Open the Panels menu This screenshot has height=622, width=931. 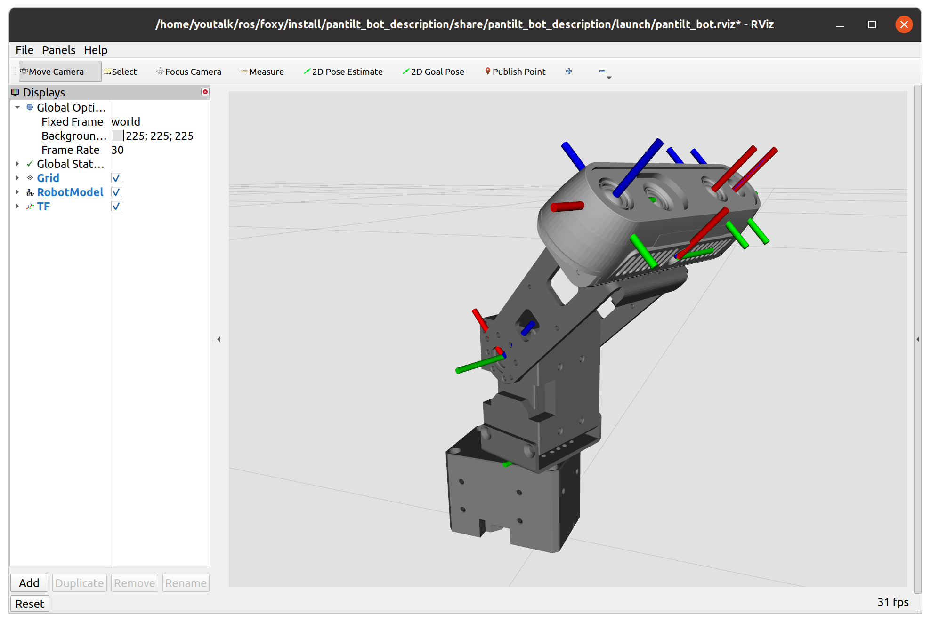coord(58,50)
